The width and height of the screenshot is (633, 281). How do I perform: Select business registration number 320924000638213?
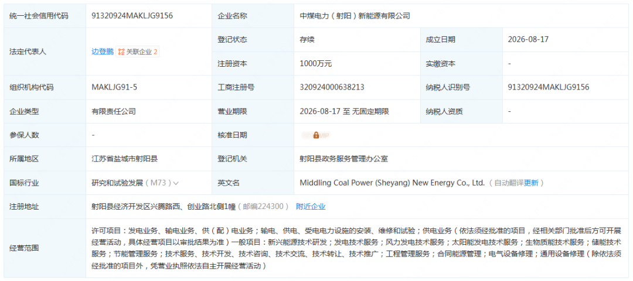click(x=332, y=87)
